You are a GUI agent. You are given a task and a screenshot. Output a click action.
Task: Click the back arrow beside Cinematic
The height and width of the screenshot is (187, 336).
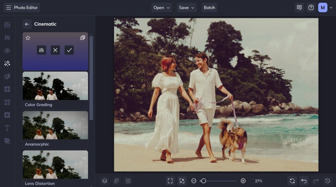(x=27, y=24)
